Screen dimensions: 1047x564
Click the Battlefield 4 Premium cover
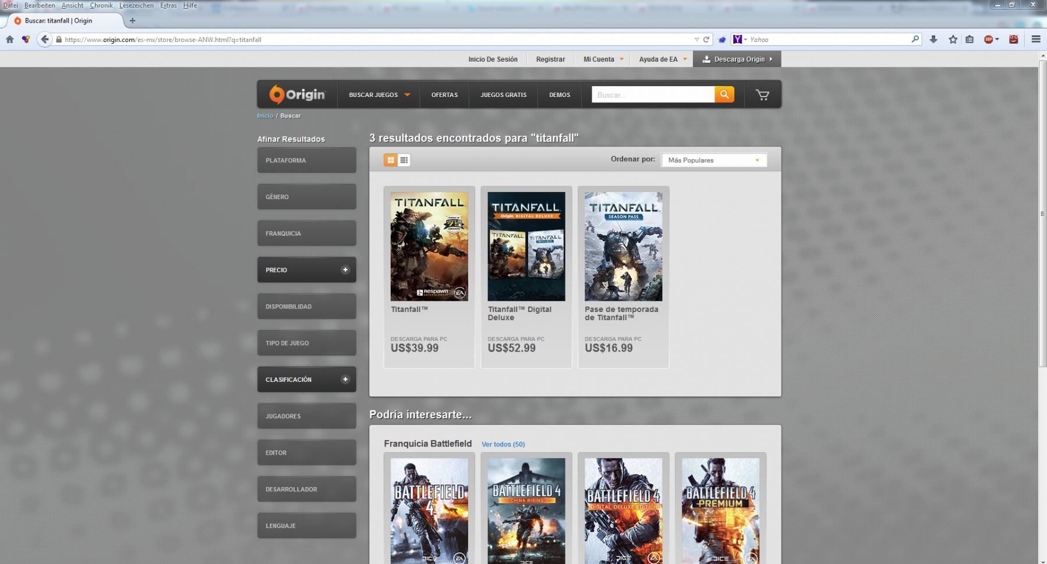pos(720,511)
